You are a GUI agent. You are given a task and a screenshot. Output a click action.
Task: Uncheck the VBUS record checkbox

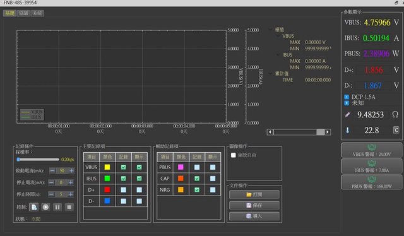point(124,167)
